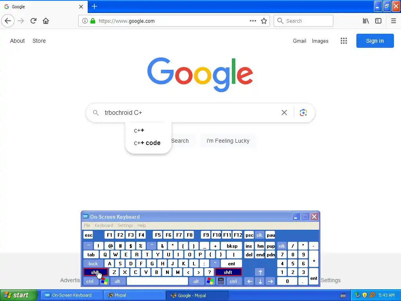Select the 'c++ code' search suggestion
401x301 pixels.
(x=147, y=143)
